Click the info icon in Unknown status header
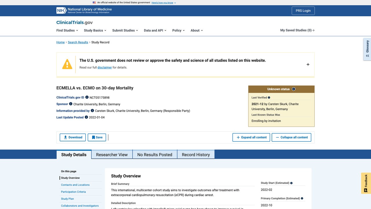 tap(294, 89)
